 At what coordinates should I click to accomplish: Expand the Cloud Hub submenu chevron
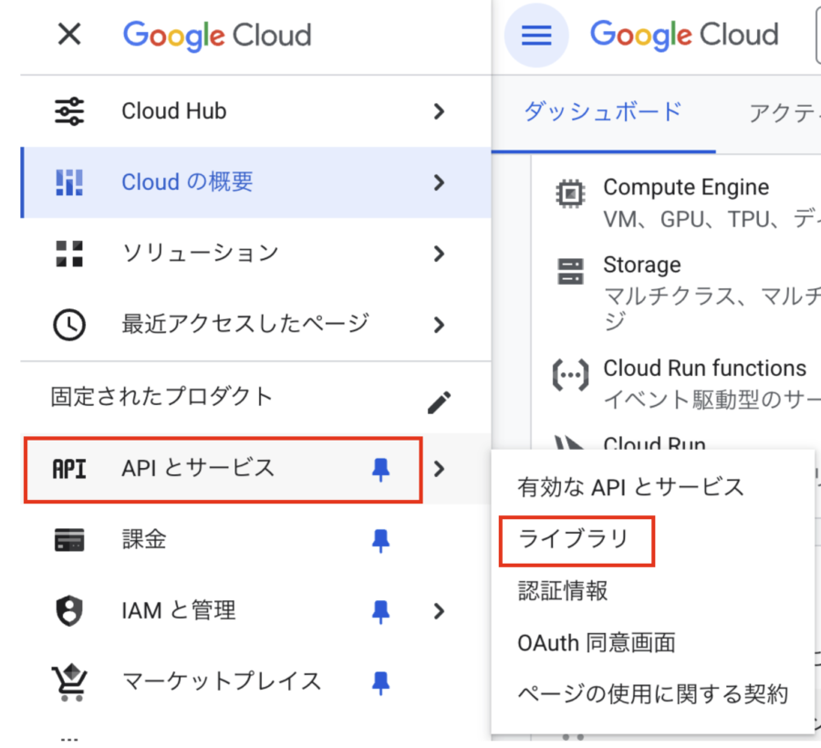(439, 111)
